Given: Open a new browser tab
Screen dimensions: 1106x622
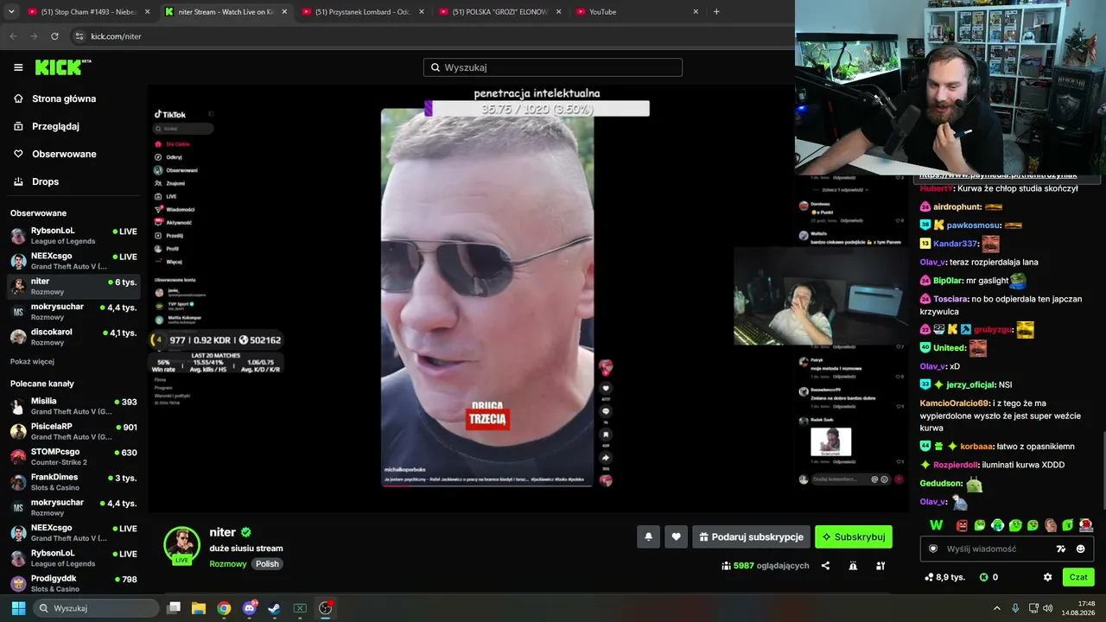Looking at the screenshot, I should (716, 12).
